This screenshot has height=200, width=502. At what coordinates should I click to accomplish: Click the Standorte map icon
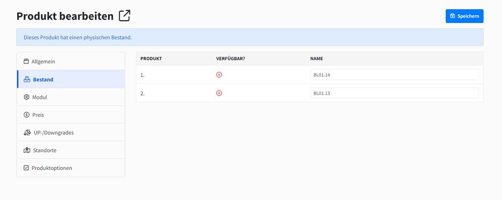(27, 150)
